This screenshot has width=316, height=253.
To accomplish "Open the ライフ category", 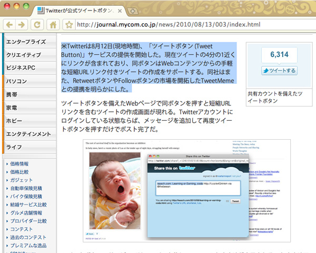I will click(x=29, y=147).
